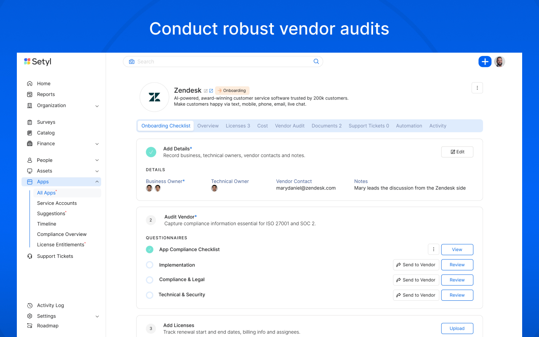Click Upload button for Add Licenses

click(x=457, y=329)
